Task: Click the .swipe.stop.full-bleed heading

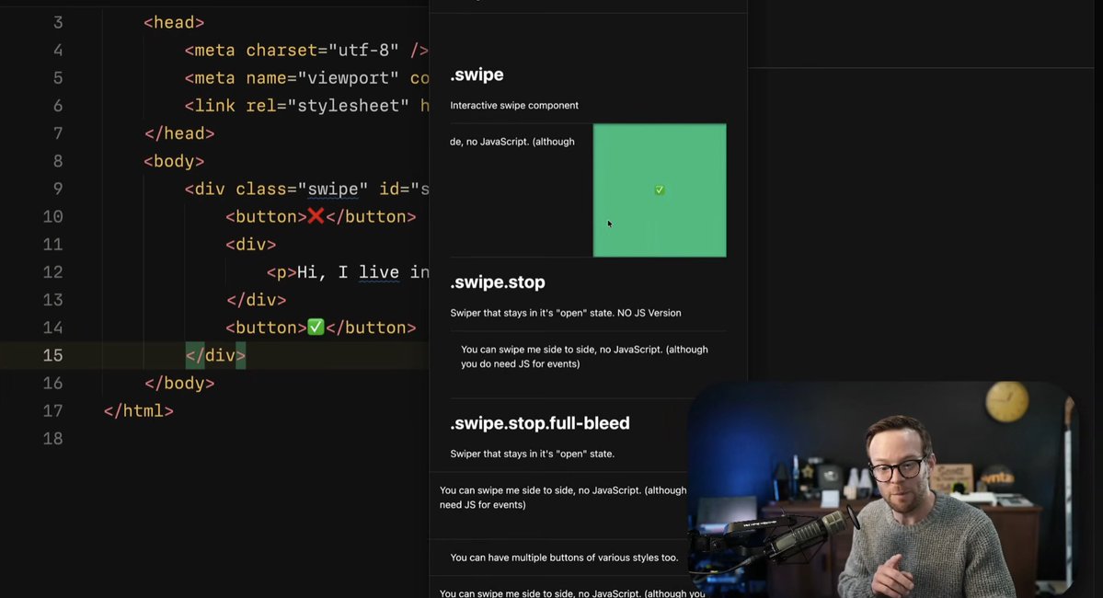Action: point(540,423)
